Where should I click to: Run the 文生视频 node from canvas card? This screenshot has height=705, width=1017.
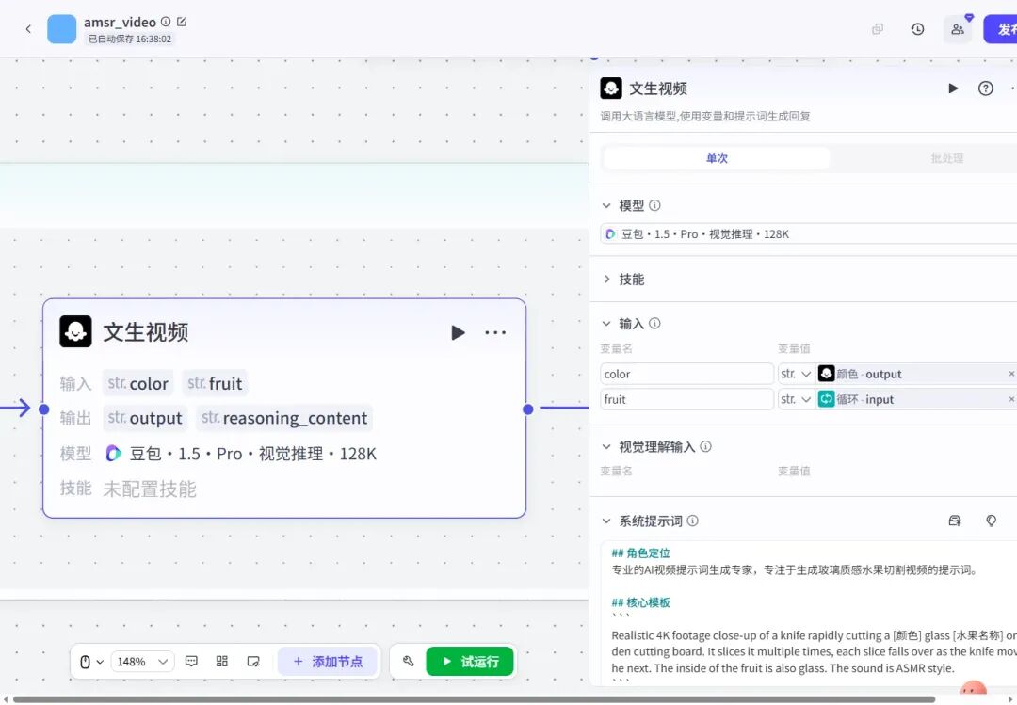pos(458,332)
